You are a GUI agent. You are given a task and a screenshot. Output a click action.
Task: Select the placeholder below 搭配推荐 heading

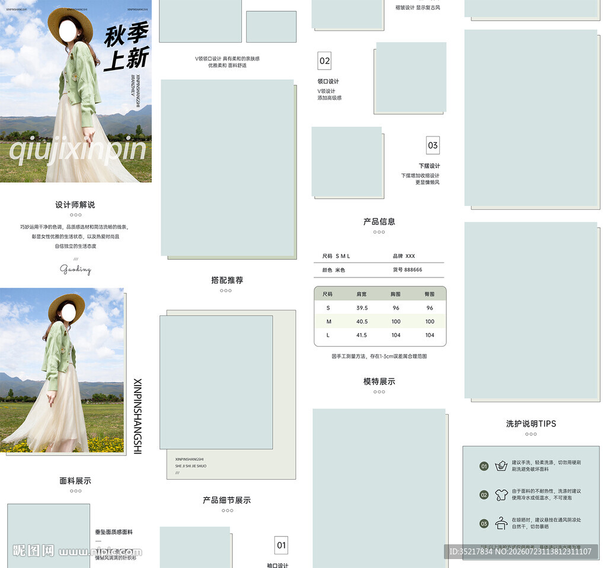[x=216, y=382]
